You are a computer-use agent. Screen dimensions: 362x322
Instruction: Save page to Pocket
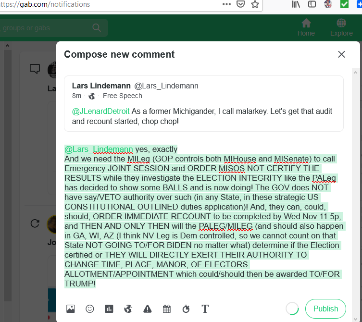[x=240, y=4]
